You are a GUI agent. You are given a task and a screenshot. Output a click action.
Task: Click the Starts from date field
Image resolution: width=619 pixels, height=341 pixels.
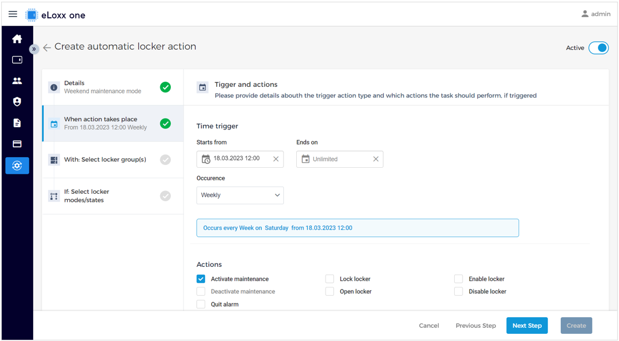(x=240, y=159)
